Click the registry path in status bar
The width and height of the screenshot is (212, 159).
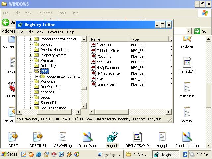[x=89, y=119]
